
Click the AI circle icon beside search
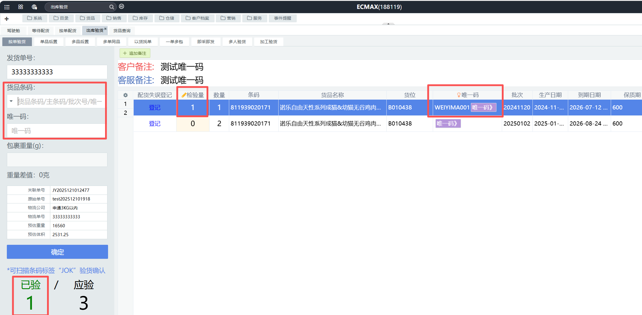[x=121, y=7]
